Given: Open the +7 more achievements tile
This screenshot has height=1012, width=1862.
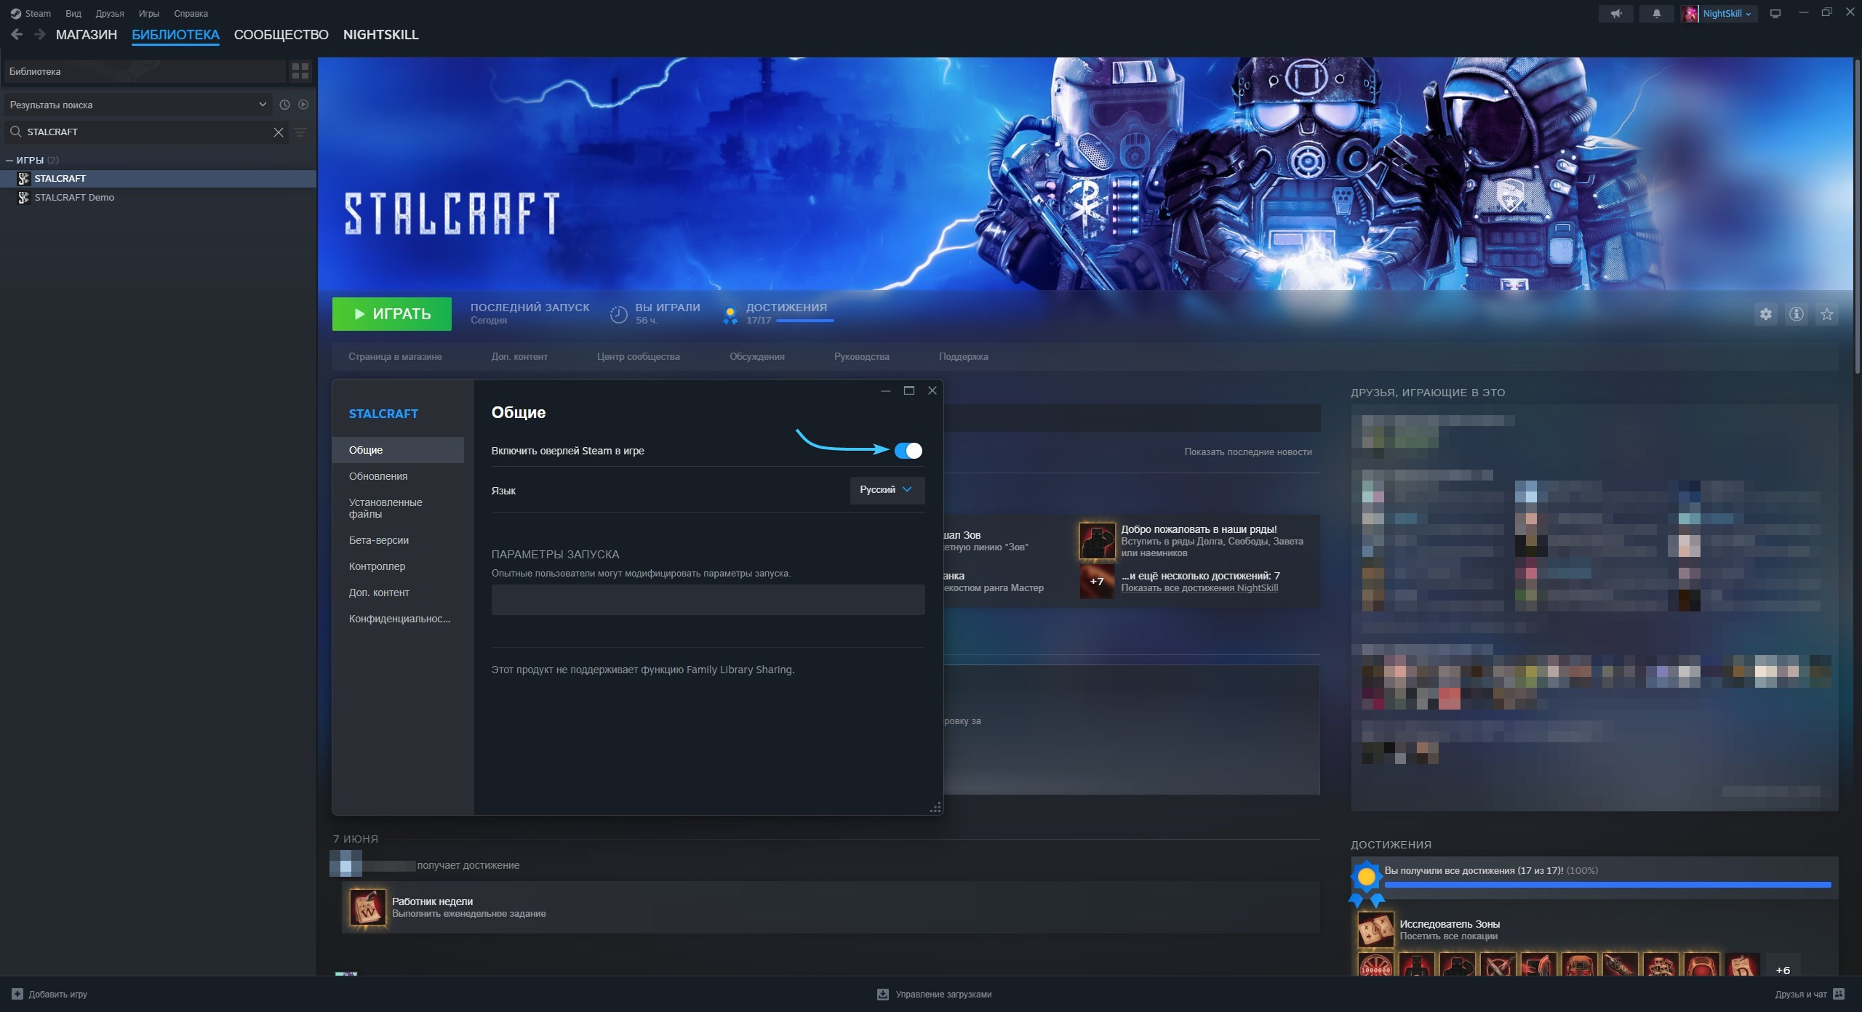Looking at the screenshot, I should tap(1096, 581).
